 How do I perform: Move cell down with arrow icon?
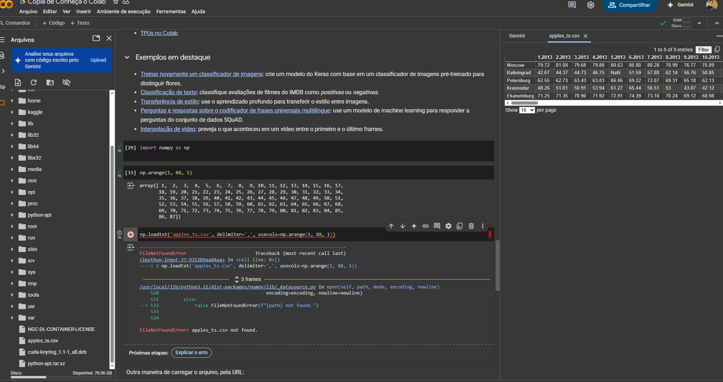[x=402, y=226]
